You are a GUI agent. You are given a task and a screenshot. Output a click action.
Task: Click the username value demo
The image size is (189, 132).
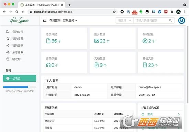click(78, 87)
